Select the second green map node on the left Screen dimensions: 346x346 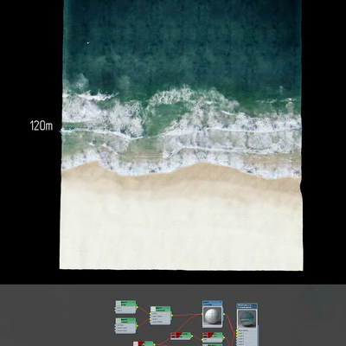(x=125, y=326)
